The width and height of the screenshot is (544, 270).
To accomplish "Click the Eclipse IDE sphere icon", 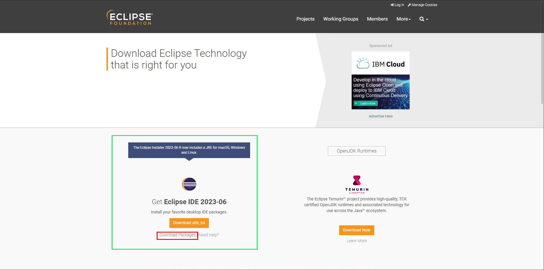I will point(189,184).
